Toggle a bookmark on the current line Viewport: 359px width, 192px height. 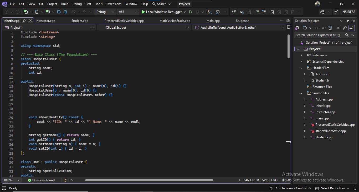[272, 12]
